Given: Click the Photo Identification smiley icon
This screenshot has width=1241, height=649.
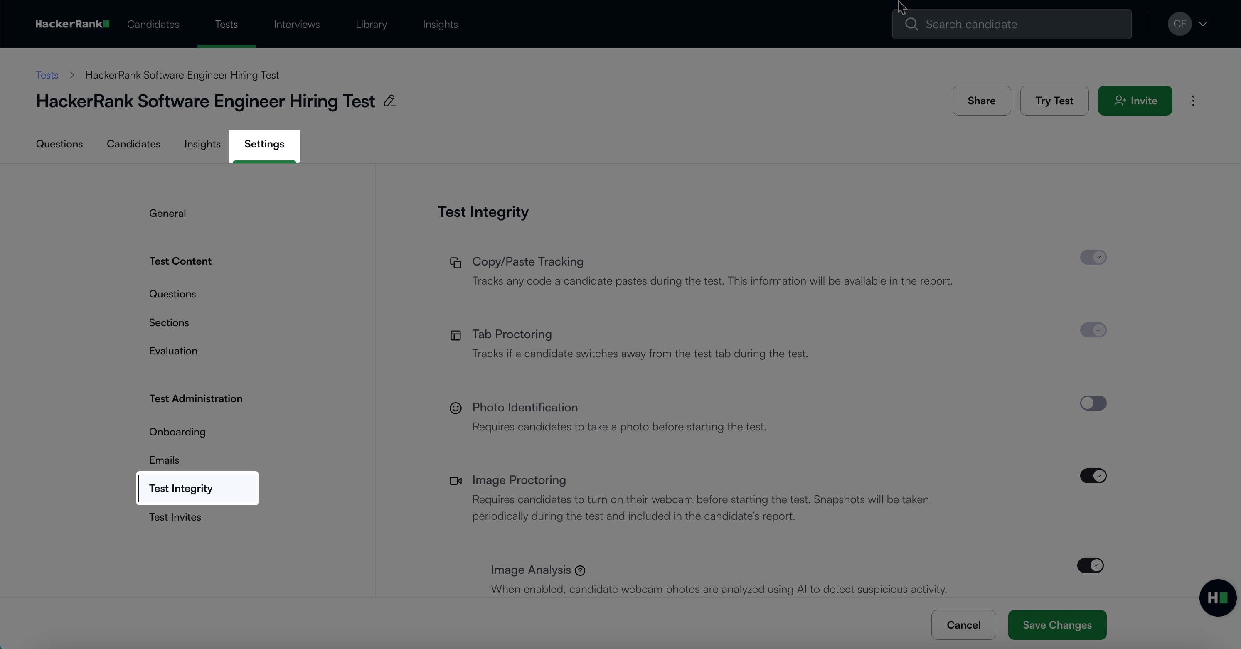Looking at the screenshot, I should coord(455,408).
